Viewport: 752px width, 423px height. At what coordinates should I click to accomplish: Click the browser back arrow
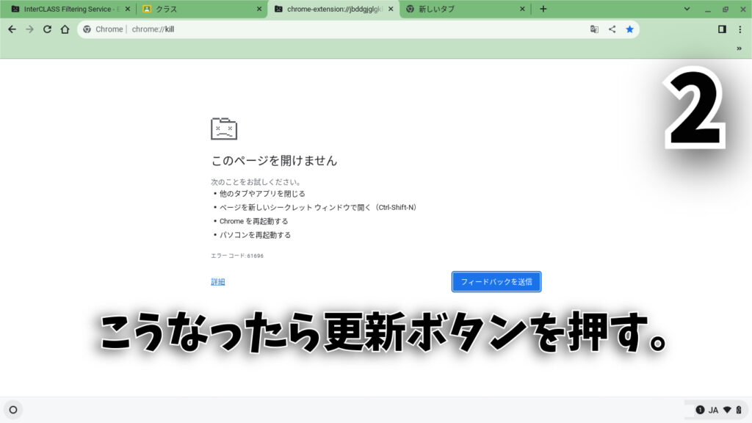pos(12,29)
